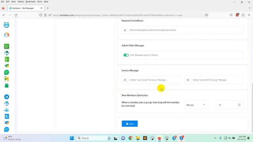
Task: Open Skype from the taskbar
Action: tap(181, 138)
